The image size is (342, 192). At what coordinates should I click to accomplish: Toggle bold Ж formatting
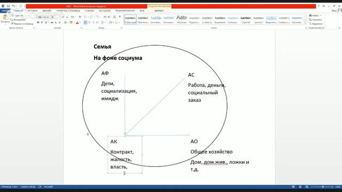pyautogui.click(x=38, y=22)
